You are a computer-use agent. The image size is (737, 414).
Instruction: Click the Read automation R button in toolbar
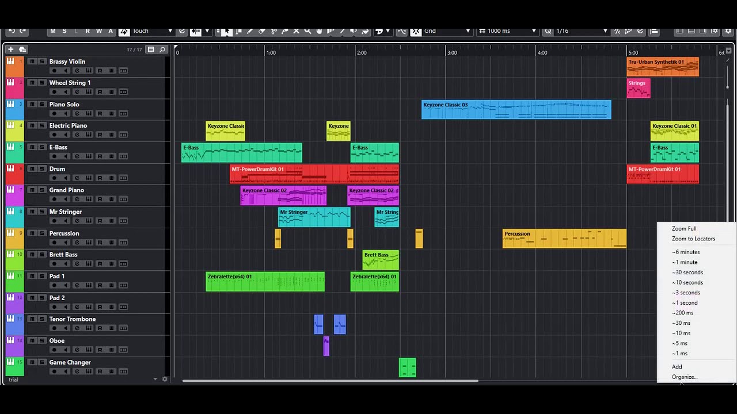tap(88, 31)
